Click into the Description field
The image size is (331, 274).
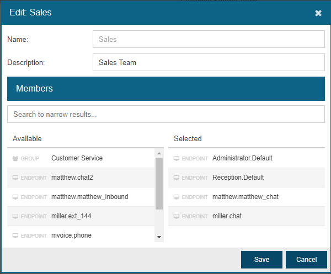[209, 62]
